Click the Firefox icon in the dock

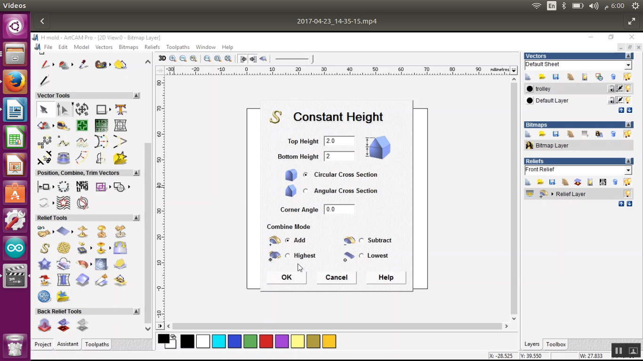coord(15,82)
